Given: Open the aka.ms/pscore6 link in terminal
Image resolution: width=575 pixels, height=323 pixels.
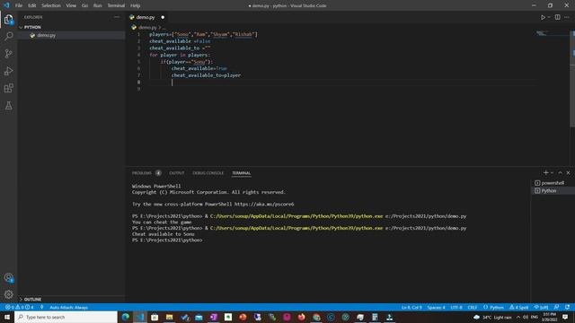Looking at the screenshot, I should 264,204.
